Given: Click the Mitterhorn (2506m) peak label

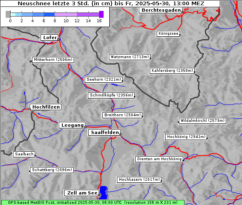Looking at the screenshot, I should pyautogui.click(x=53, y=60).
